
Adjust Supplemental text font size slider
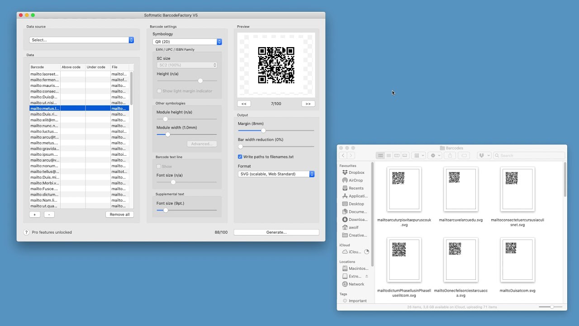pyautogui.click(x=166, y=210)
